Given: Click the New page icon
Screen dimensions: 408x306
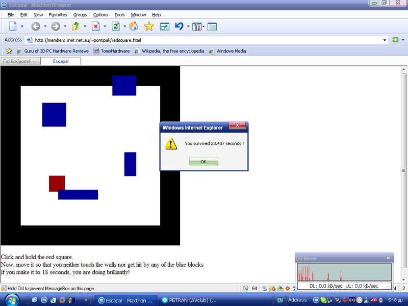Looking at the screenshot, I should (13, 27).
